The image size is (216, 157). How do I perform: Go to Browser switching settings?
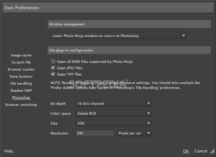coord(21,105)
